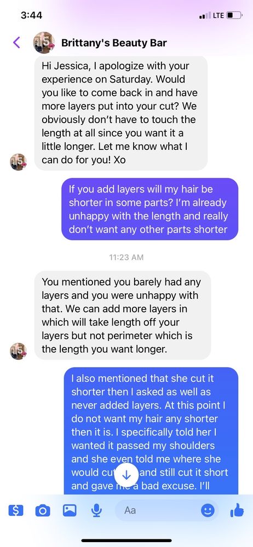Image resolution: width=253 pixels, height=547 pixels.
Task: Open Brittany's Beauty Bar header avatar
Action: (44, 43)
